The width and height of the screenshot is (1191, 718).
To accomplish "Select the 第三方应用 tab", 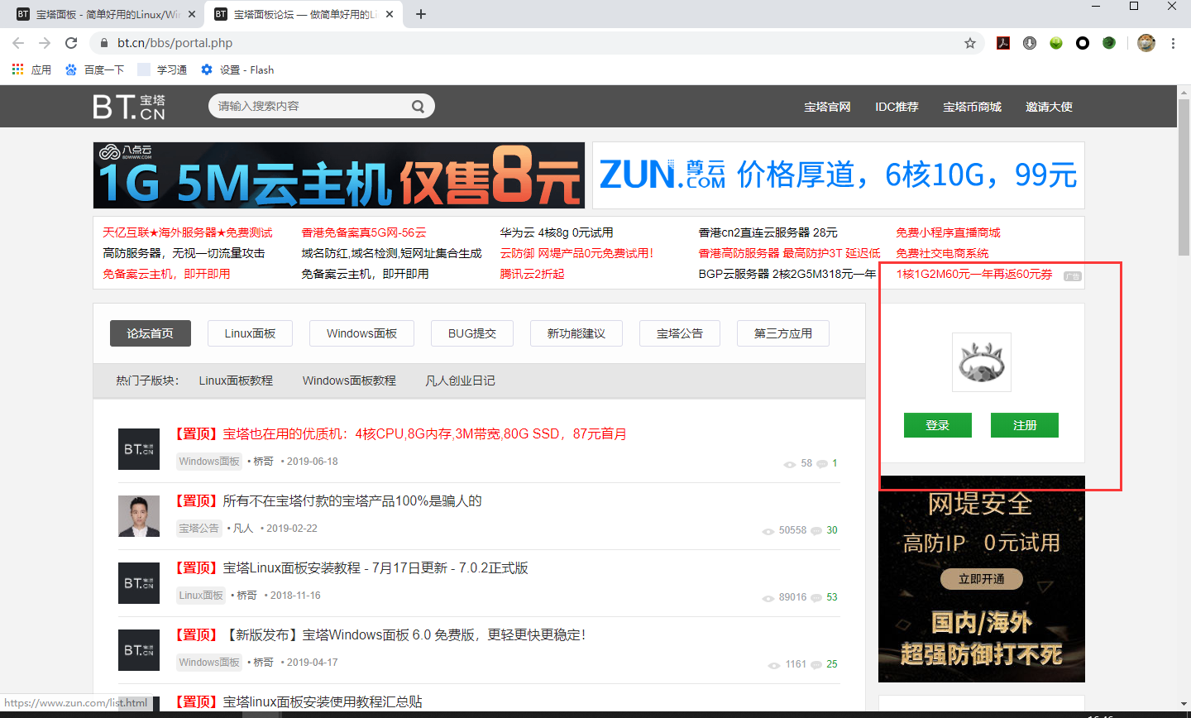I will point(783,333).
